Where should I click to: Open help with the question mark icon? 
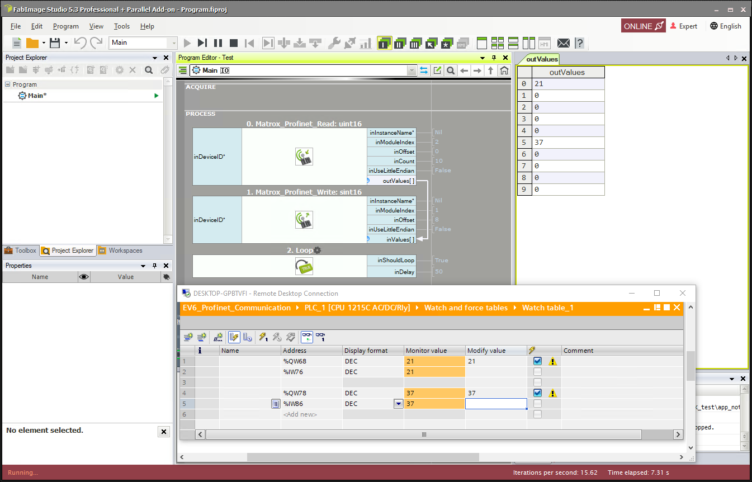coord(579,43)
